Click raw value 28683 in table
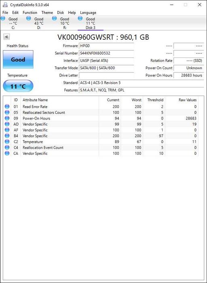207x283 pixels. (x=191, y=118)
